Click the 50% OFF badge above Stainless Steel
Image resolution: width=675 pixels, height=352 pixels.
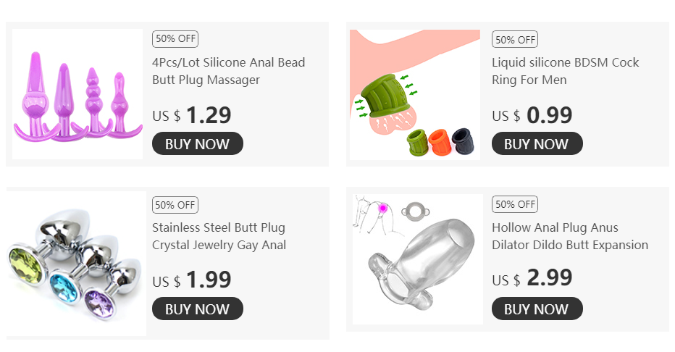pos(175,204)
